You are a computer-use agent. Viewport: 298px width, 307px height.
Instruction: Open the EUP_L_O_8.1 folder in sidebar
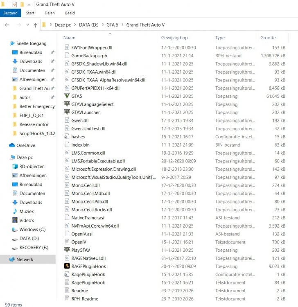(x=32, y=115)
